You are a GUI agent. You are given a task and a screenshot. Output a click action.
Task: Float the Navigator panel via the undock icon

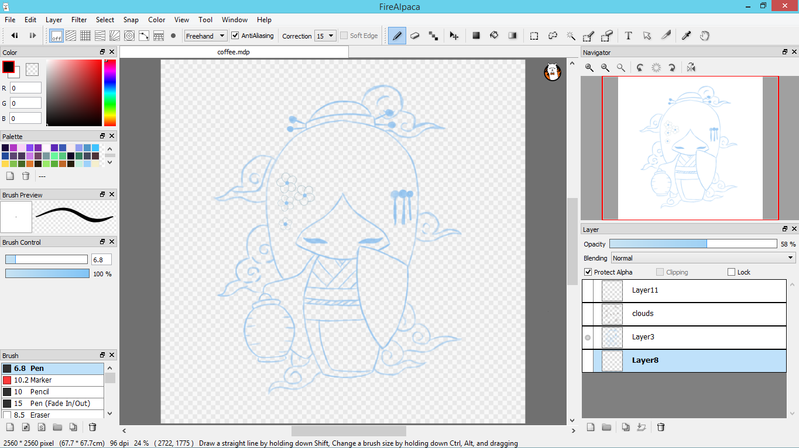coord(785,52)
